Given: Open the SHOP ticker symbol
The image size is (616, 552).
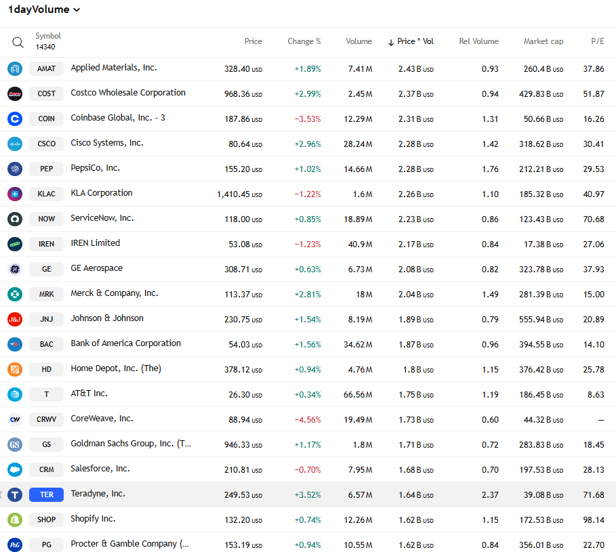Looking at the screenshot, I should pos(46,519).
